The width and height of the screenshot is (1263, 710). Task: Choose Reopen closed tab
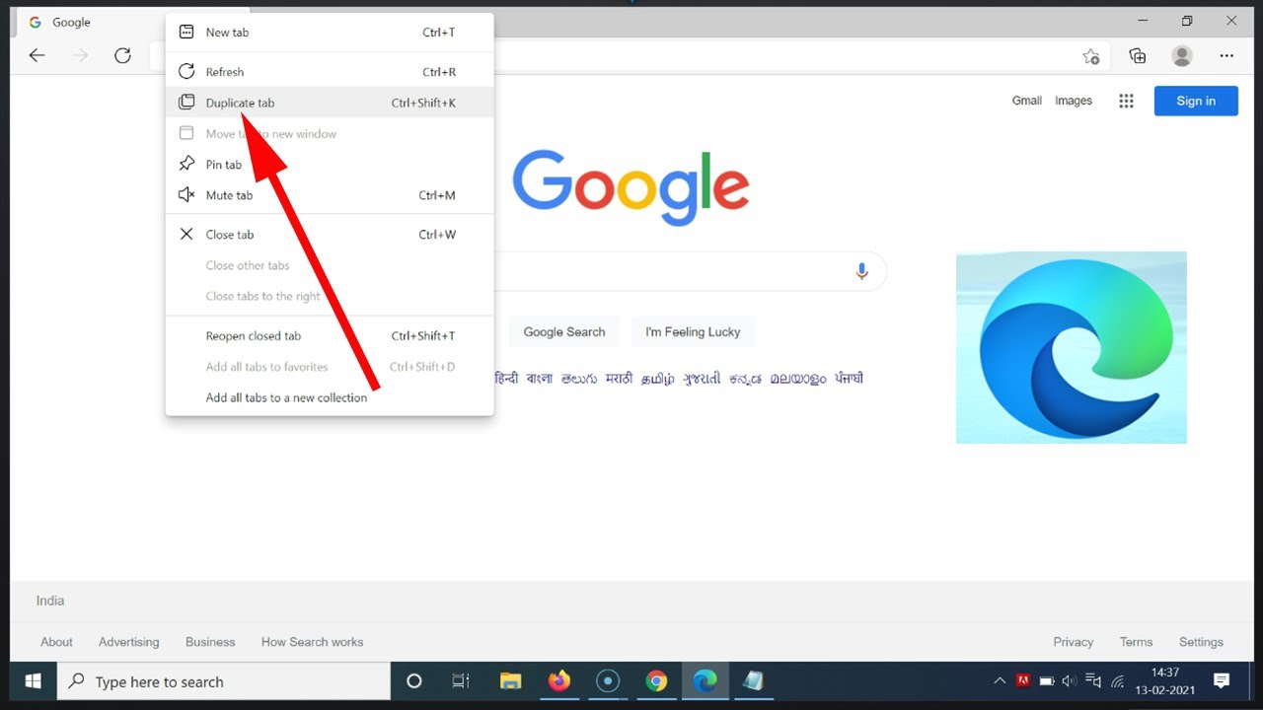point(330,336)
